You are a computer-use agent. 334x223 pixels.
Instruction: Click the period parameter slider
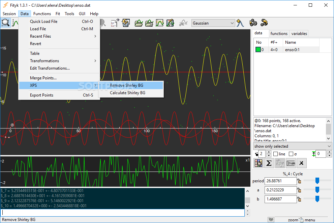click(317, 181)
